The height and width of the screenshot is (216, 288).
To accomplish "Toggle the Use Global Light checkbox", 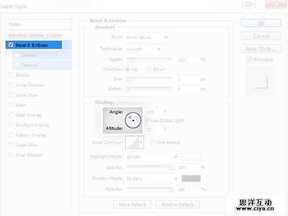I will (147, 121).
